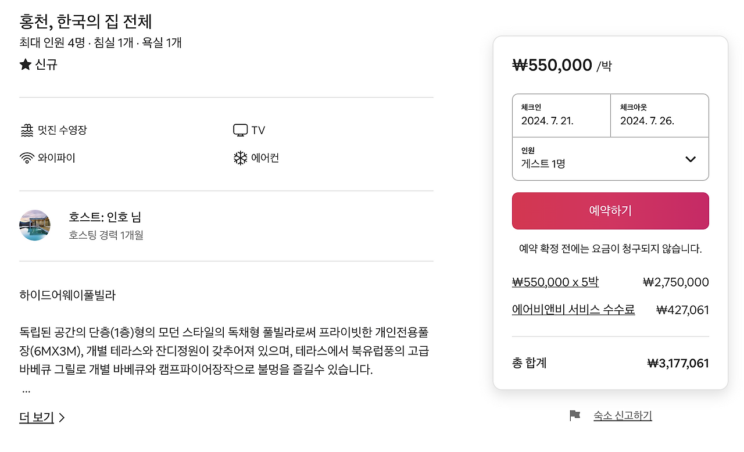Select the 체크아웃 date field

pos(659,115)
